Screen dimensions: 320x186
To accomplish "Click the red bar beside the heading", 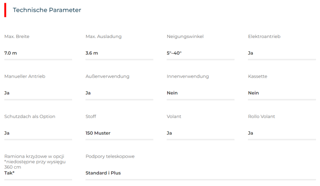I will (x=5, y=10).
